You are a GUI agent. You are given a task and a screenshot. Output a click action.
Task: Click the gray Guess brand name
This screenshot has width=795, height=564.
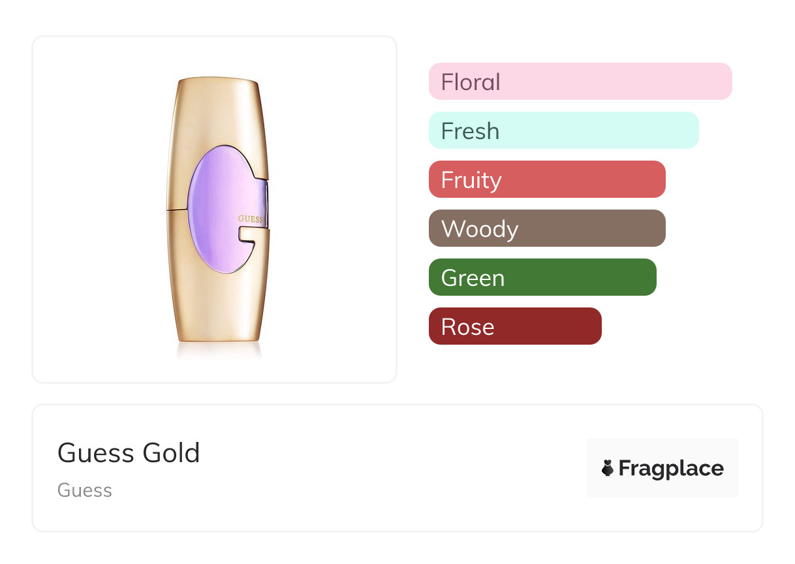click(x=85, y=490)
